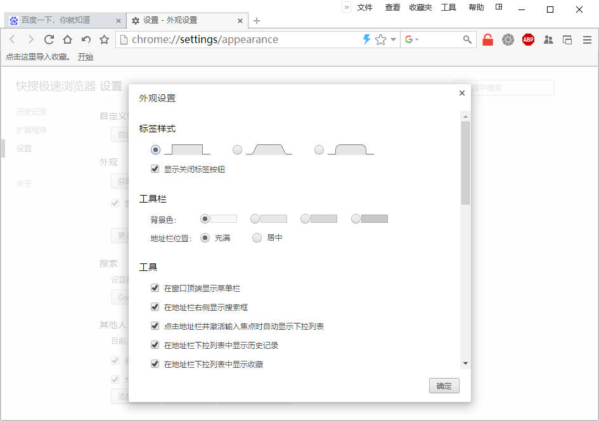
Task: Uncheck 显示关闭标签按钮 checkbox
Action: 155,169
